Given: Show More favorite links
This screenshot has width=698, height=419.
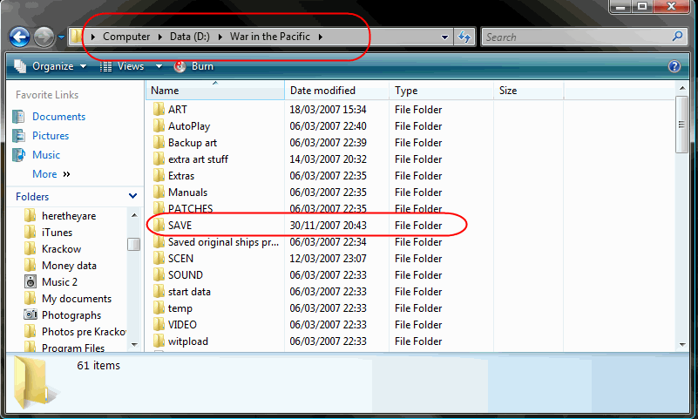Looking at the screenshot, I should pos(51,174).
